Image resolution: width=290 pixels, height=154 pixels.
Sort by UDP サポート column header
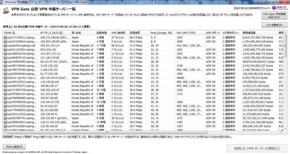213,33
